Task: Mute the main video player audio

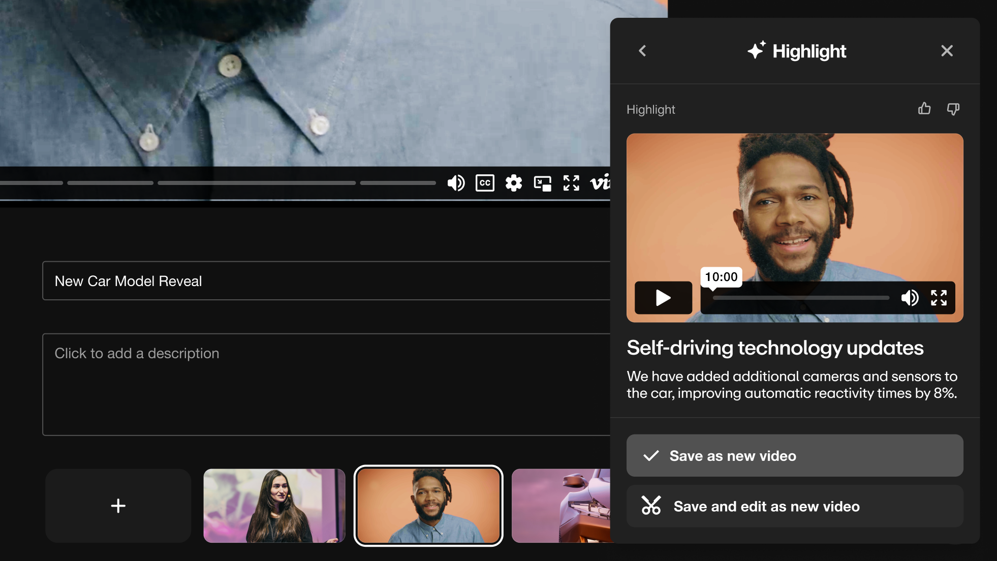Action: pos(455,183)
